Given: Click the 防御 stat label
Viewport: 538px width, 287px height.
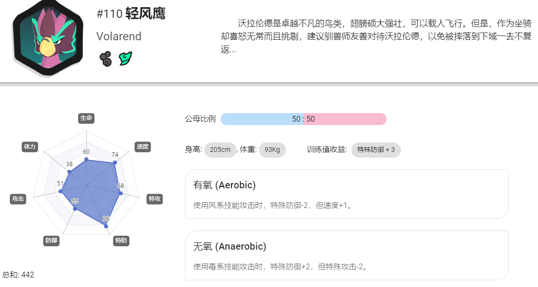Looking at the screenshot, I should click(x=51, y=241).
